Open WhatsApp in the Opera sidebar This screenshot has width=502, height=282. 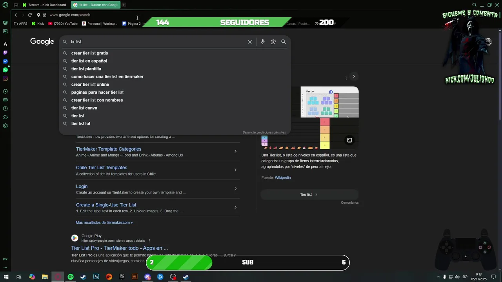click(5, 70)
